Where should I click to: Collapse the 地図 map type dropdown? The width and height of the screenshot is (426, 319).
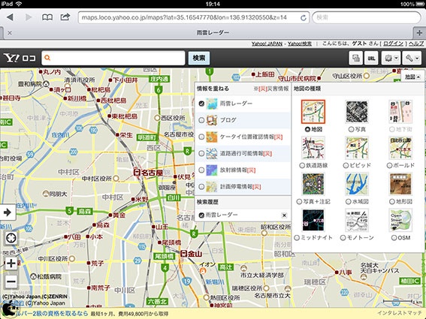pos(412,77)
